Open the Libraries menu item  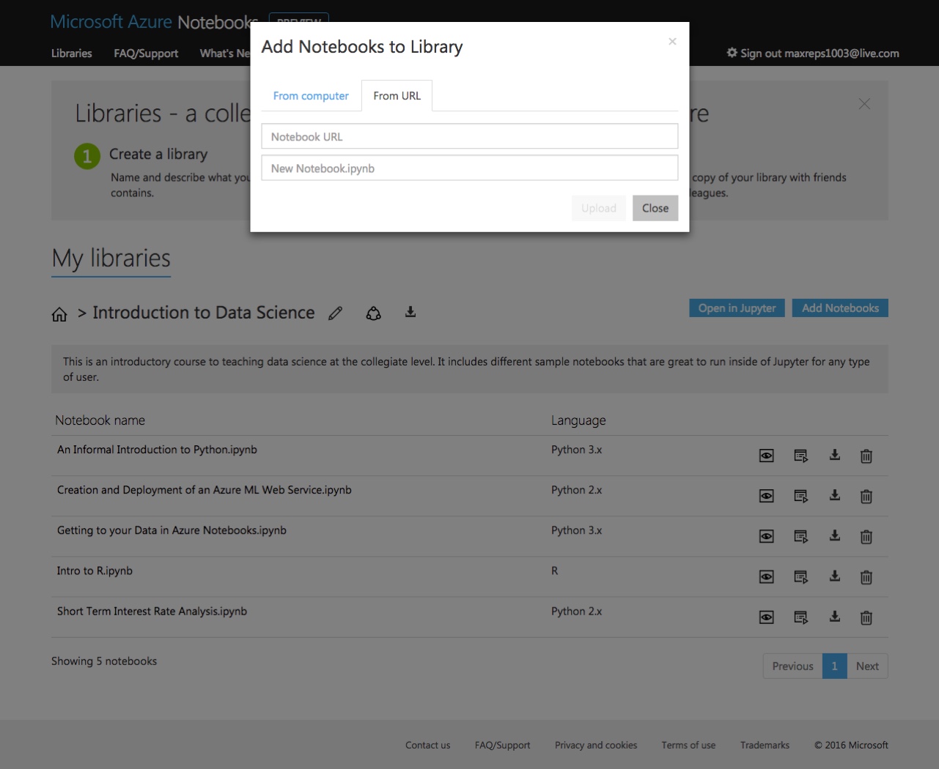point(72,53)
